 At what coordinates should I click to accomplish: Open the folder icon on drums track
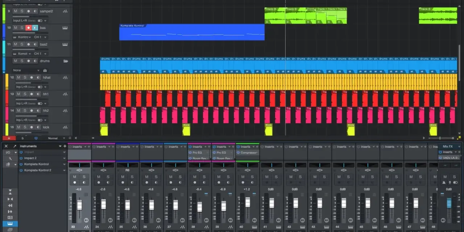coord(66,61)
